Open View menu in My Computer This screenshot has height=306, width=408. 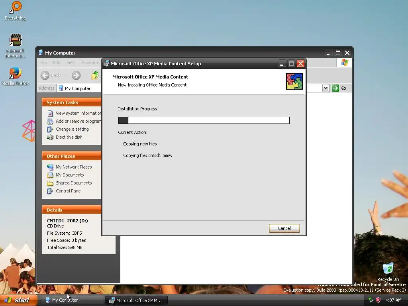71,63
